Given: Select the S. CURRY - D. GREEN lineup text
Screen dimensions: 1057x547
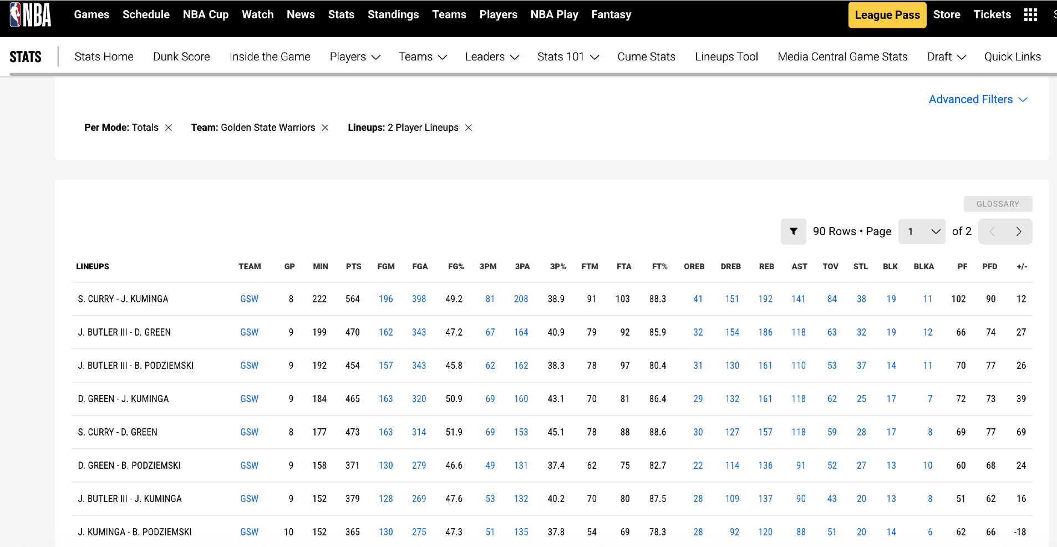Looking at the screenshot, I should 118,432.
